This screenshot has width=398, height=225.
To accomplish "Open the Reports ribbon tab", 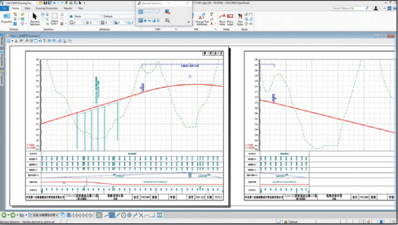I will [68, 8].
